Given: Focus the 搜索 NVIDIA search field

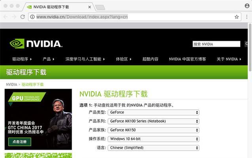Looking at the screenshot, I should (x=216, y=44).
